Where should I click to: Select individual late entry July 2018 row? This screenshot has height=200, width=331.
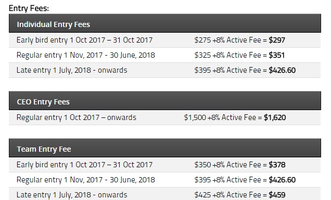(164, 70)
